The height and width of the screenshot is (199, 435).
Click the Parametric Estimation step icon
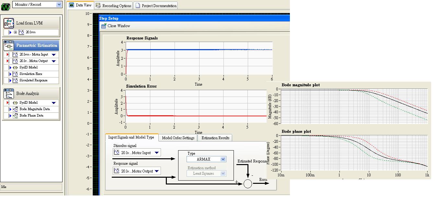(9, 46)
